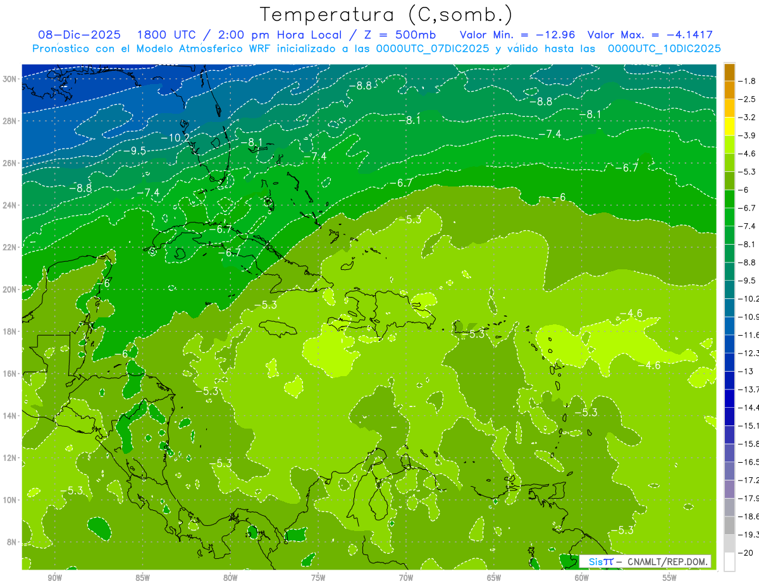Click the '90W' longitude axis label

54,578
